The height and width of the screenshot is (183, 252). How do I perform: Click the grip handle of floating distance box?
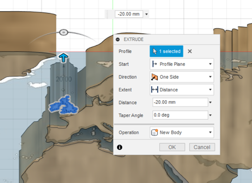(x=107, y=14)
